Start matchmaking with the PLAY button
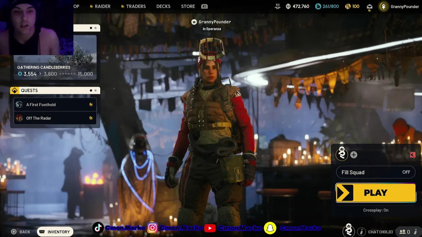Image resolution: width=422 pixels, height=237 pixels. point(376,193)
